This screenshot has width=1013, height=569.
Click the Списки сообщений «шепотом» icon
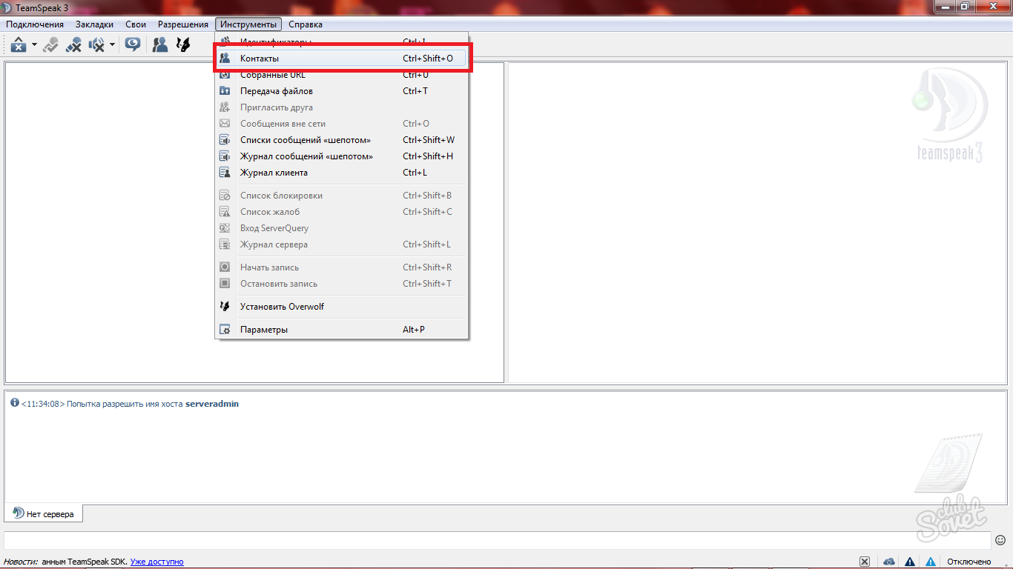[x=225, y=140]
